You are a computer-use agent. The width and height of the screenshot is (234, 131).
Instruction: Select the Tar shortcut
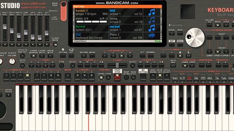coord(217,77)
